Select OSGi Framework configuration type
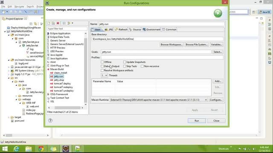Screen dimensions: 273x153 click(59, 94)
